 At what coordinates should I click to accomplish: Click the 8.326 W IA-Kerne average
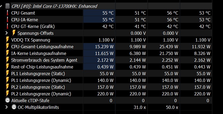click(x=202, y=53)
